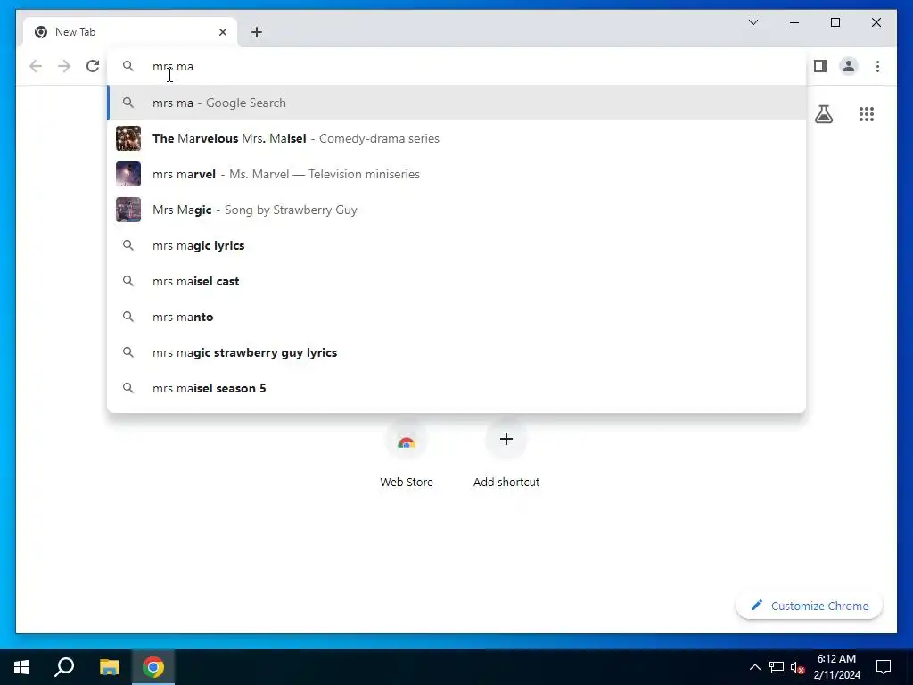Maximize the Chrome window

tap(835, 22)
